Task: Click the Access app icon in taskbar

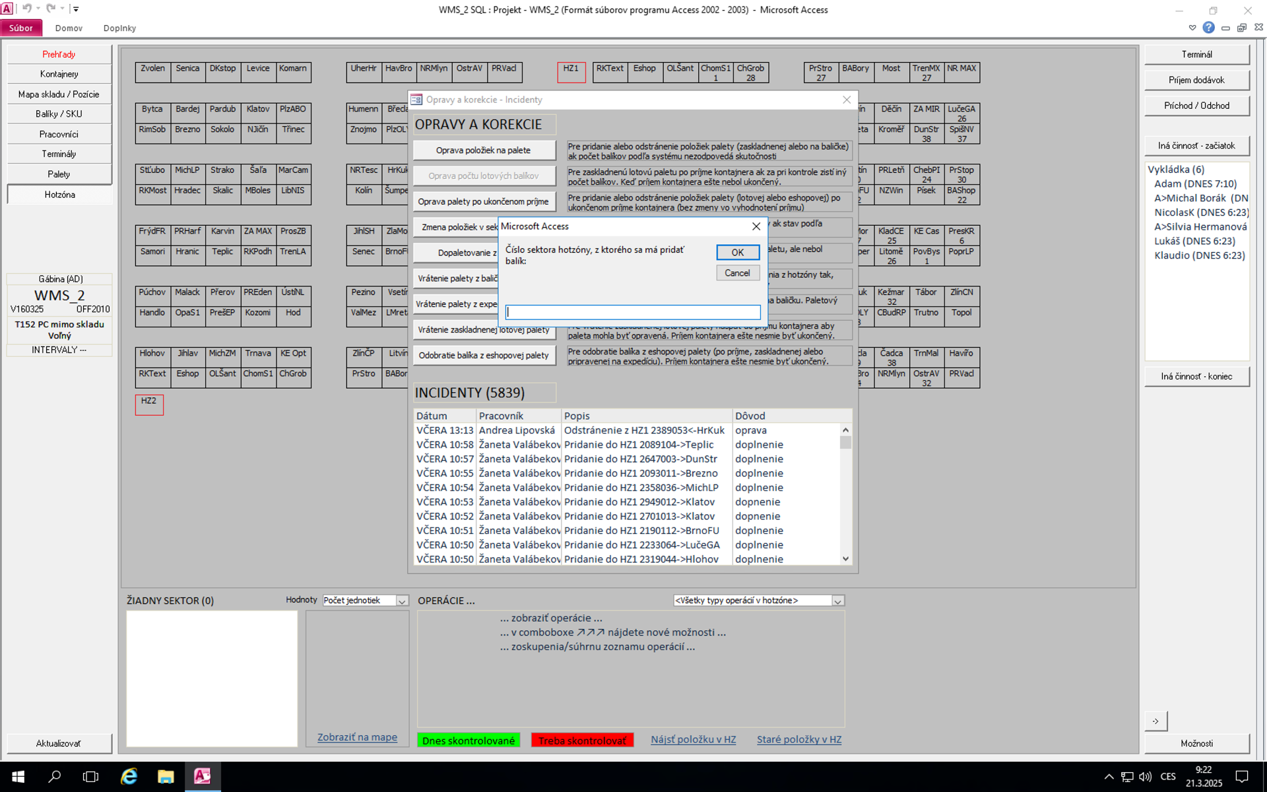Action: [202, 776]
